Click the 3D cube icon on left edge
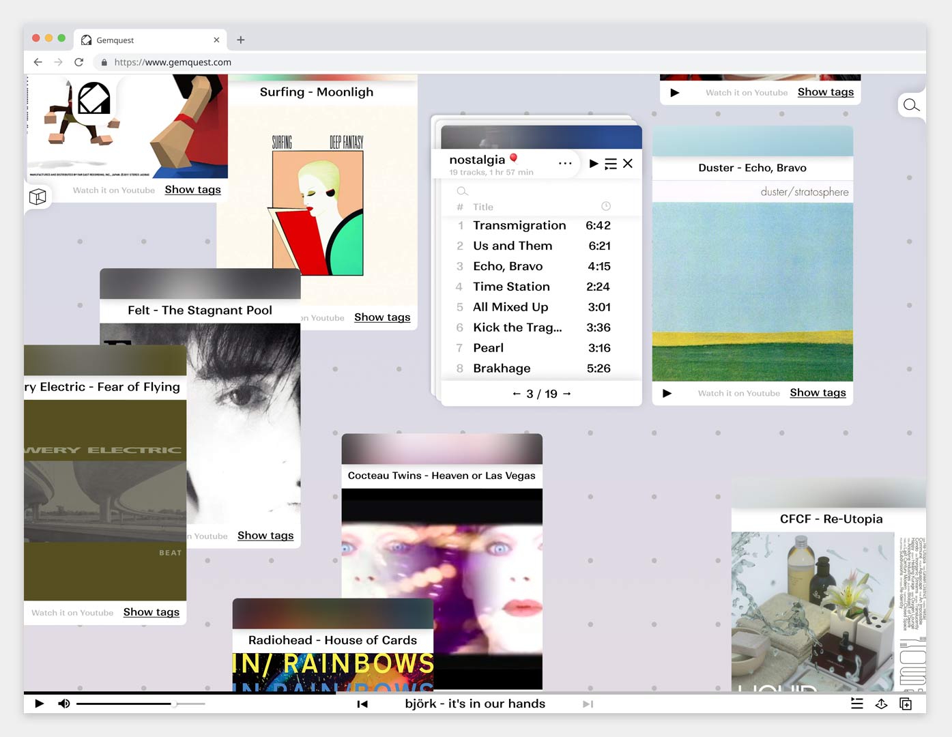The width and height of the screenshot is (952, 737). pos(38,197)
